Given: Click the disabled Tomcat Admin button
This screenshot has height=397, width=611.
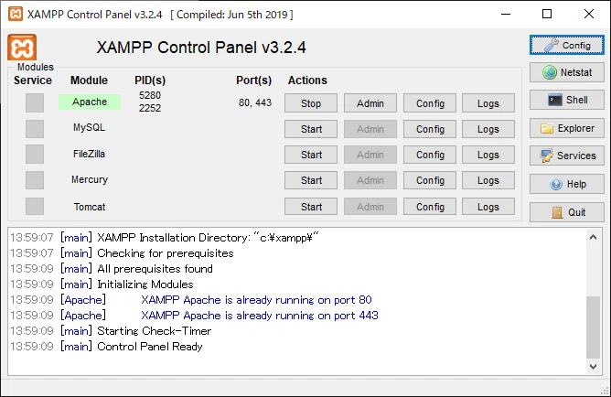Looking at the screenshot, I should pos(370,207).
